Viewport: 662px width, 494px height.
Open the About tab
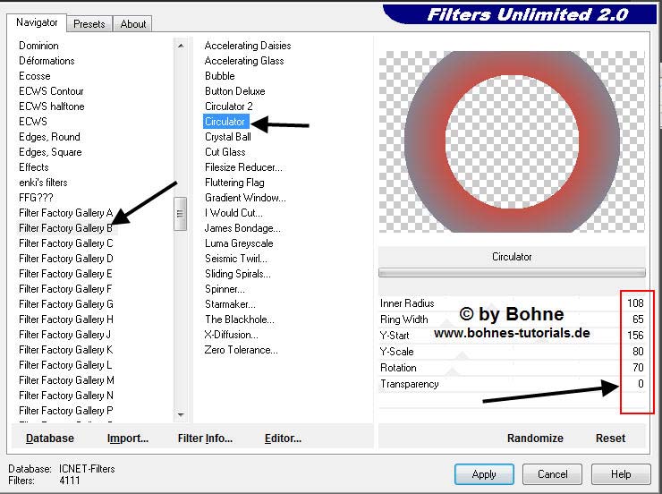coord(133,24)
